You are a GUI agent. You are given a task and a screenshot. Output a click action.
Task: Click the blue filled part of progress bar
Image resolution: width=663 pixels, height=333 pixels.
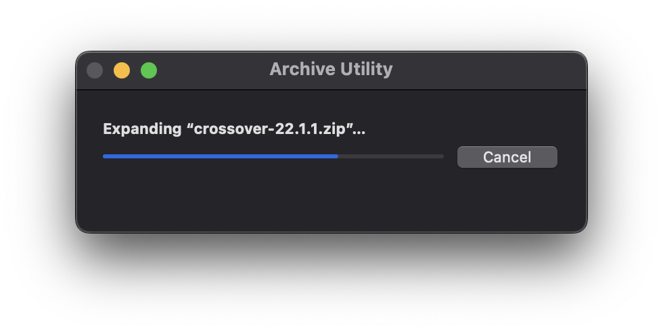pyautogui.click(x=220, y=156)
